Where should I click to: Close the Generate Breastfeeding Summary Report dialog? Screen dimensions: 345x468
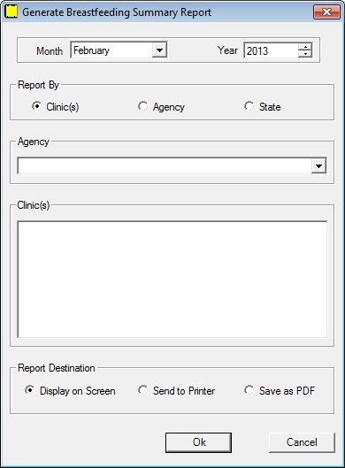(x=326, y=12)
